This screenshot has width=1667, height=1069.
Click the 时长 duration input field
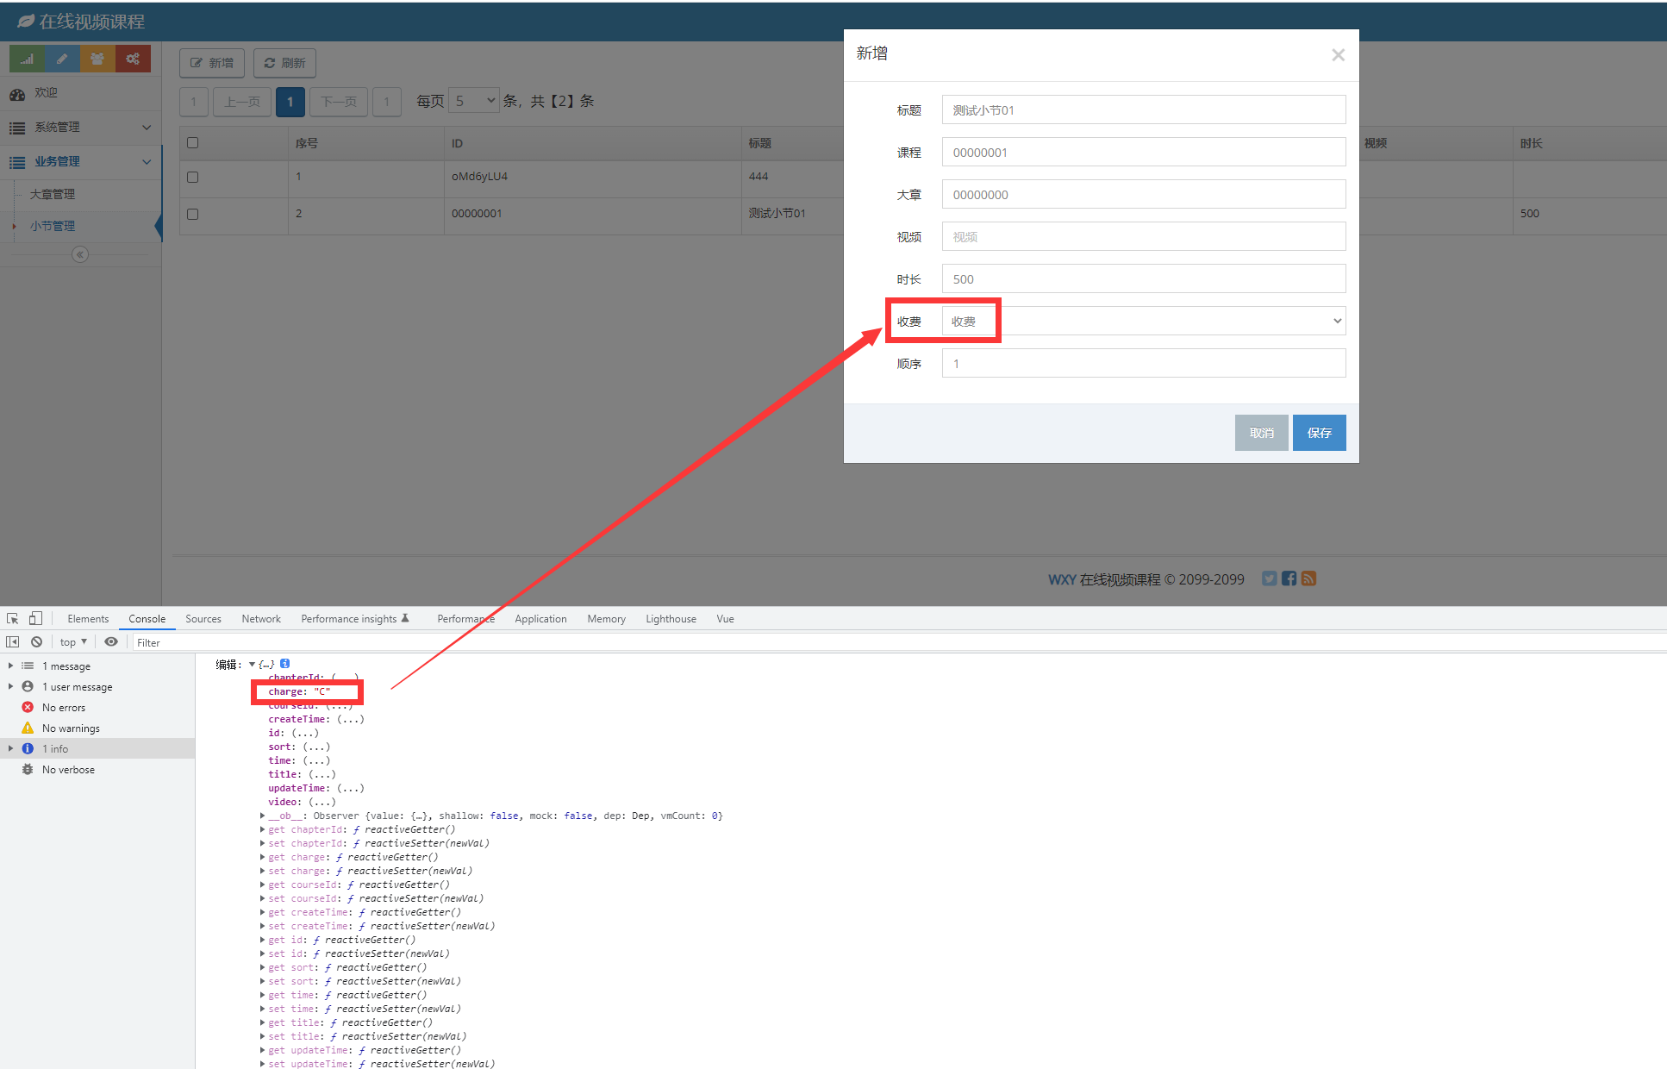click(1144, 278)
